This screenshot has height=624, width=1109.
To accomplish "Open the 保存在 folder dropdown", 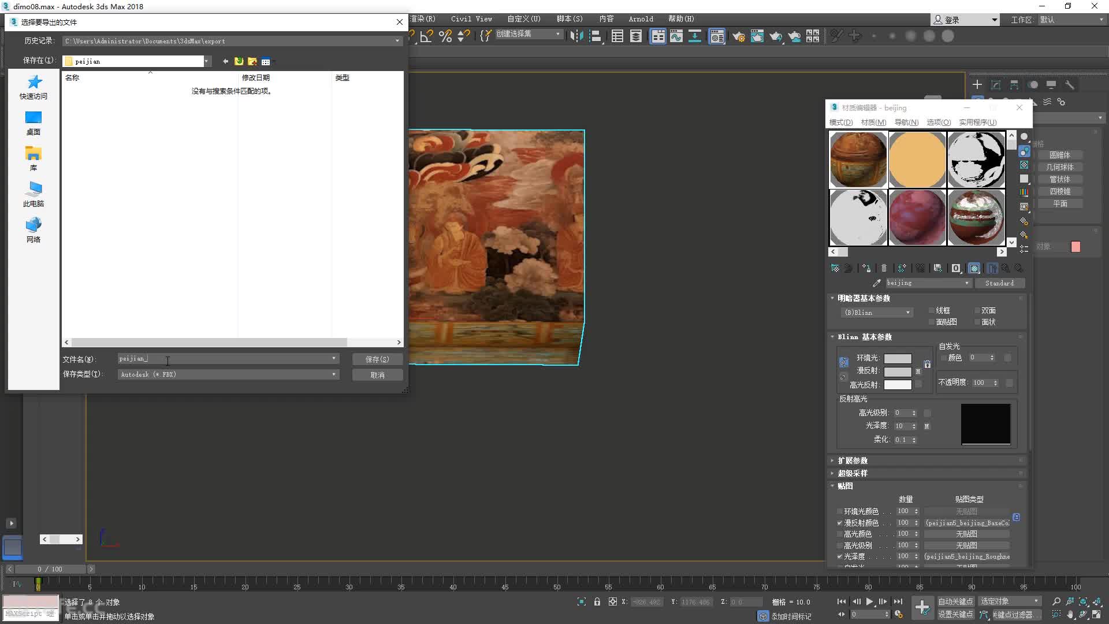I will click(x=206, y=61).
